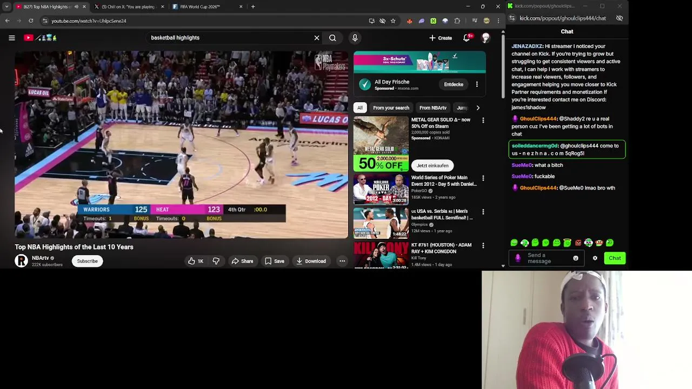The width and height of the screenshot is (692, 389).
Task: Send message with the green Chat button
Action: (x=615, y=258)
